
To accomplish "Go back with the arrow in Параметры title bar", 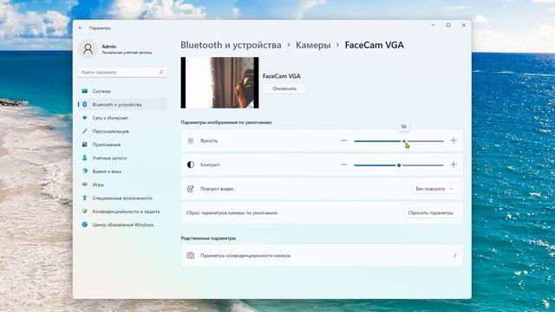I will pyautogui.click(x=81, y=28).
